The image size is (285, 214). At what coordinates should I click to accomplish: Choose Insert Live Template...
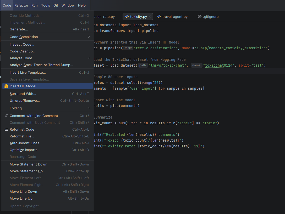(x=48, y=72)
